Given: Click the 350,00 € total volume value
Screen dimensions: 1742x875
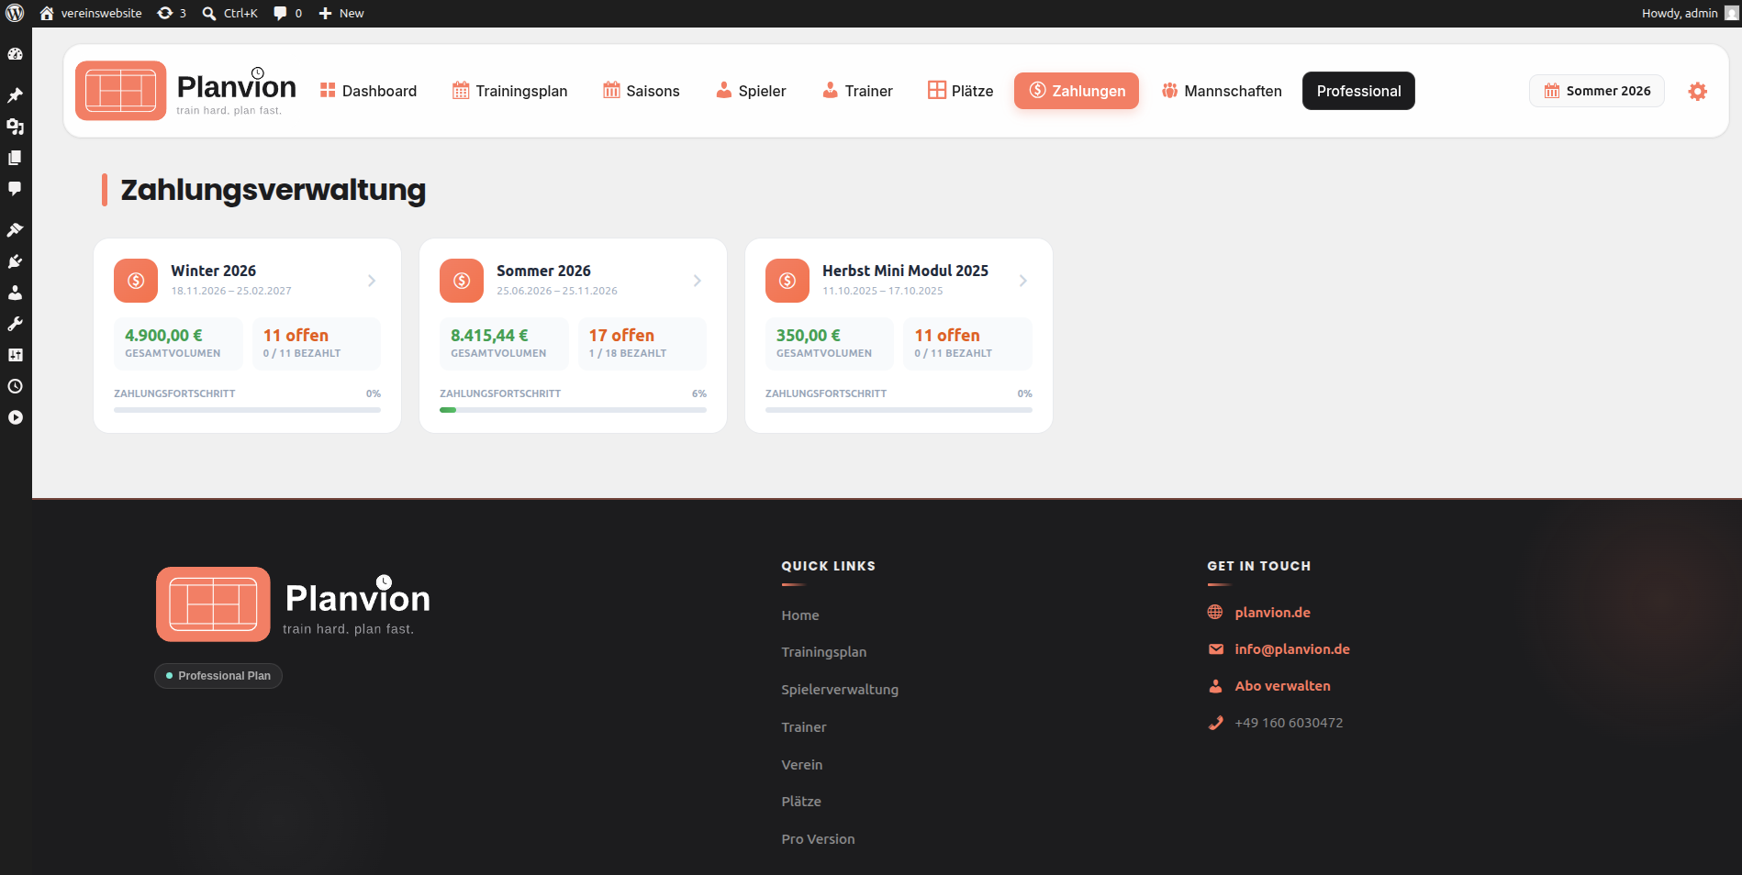Looking at the screenshot, I should [x=809, y=336].
